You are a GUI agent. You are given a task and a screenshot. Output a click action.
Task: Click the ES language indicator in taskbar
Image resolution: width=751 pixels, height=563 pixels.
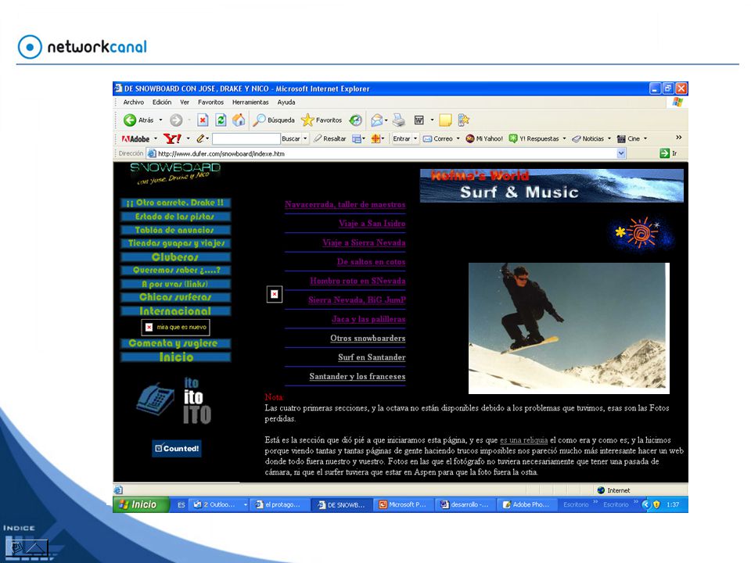click(181, 504)
